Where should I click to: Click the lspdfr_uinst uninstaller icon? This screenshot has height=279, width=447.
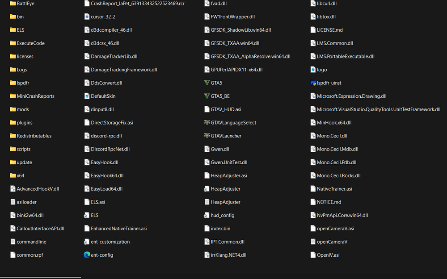click(313, 83)
